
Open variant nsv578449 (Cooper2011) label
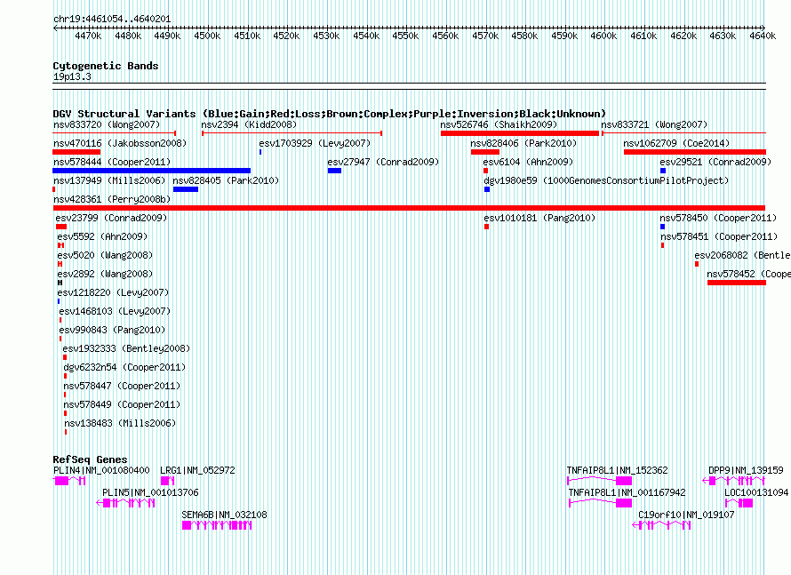[x=122, y=404]
